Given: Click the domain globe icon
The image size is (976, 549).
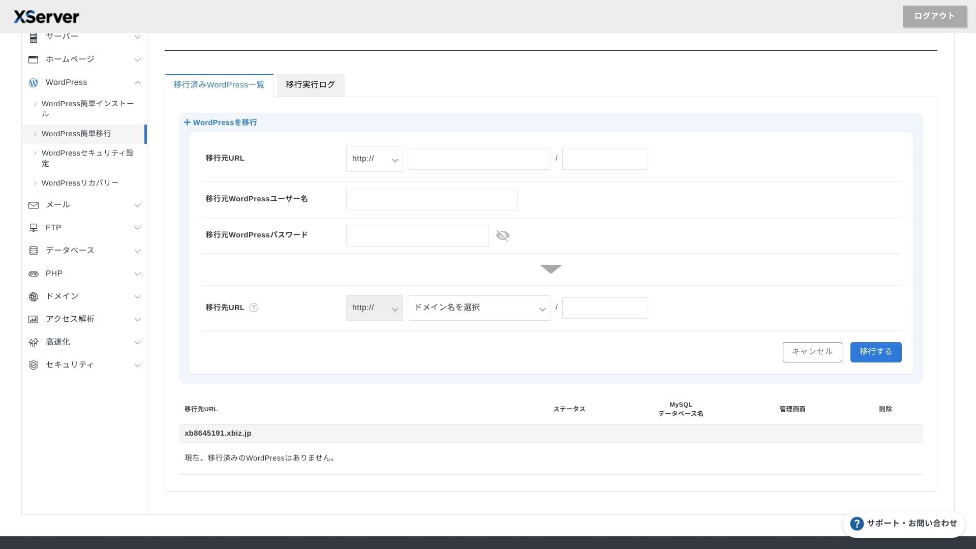Looking at the screenshot, I should [x=34, y=296].
